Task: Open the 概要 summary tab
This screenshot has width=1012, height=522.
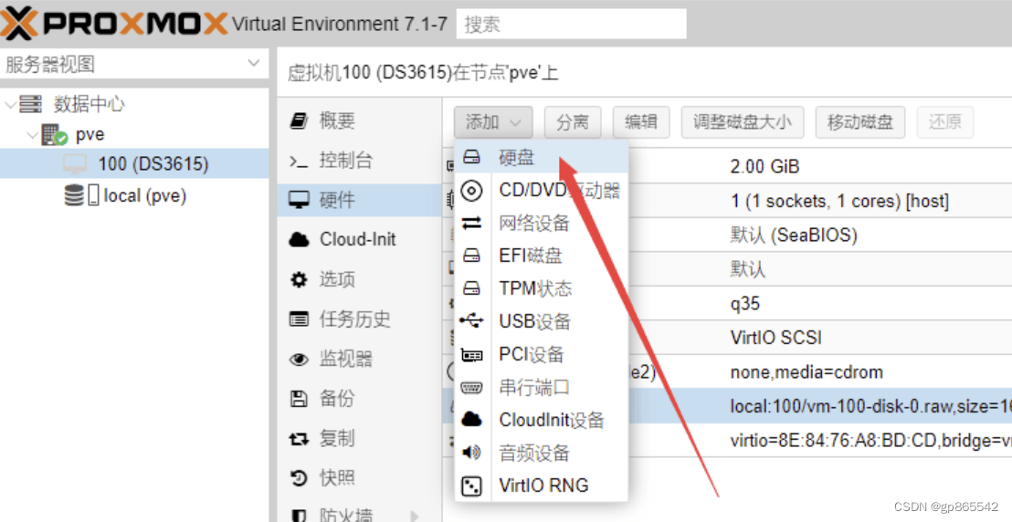Action: coord(360,120)
